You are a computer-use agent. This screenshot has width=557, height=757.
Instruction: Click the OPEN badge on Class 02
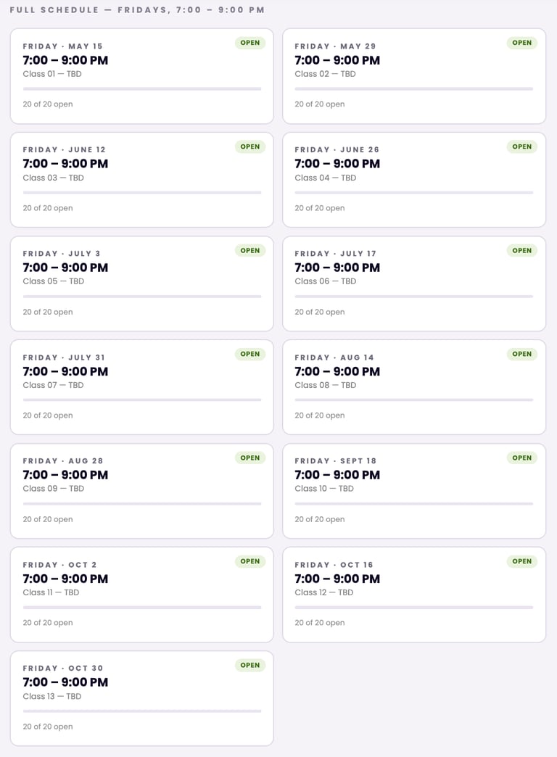[x=521, y=43]
